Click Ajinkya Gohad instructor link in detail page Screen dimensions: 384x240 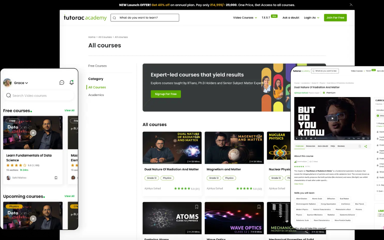(301, 93)
